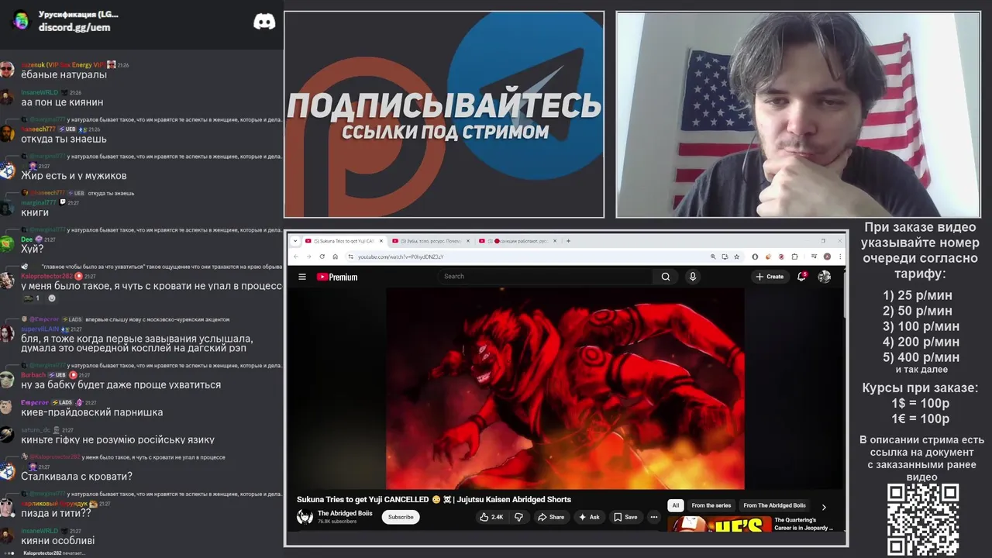
Task: Select the From The Abridged Boiis chip
Action: 774,505
